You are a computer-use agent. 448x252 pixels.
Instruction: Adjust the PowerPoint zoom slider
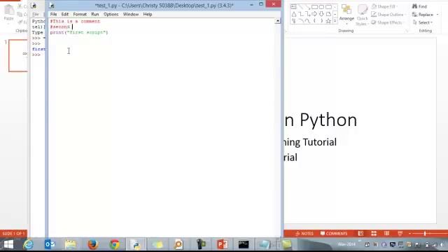tap(425, 234)
